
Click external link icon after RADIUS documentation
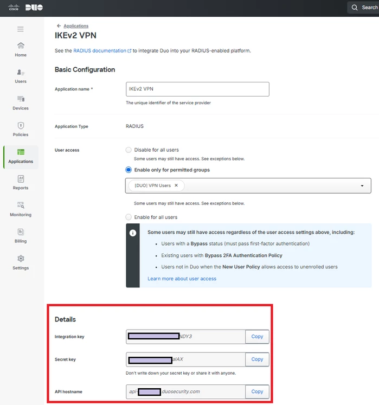[129, 51]
